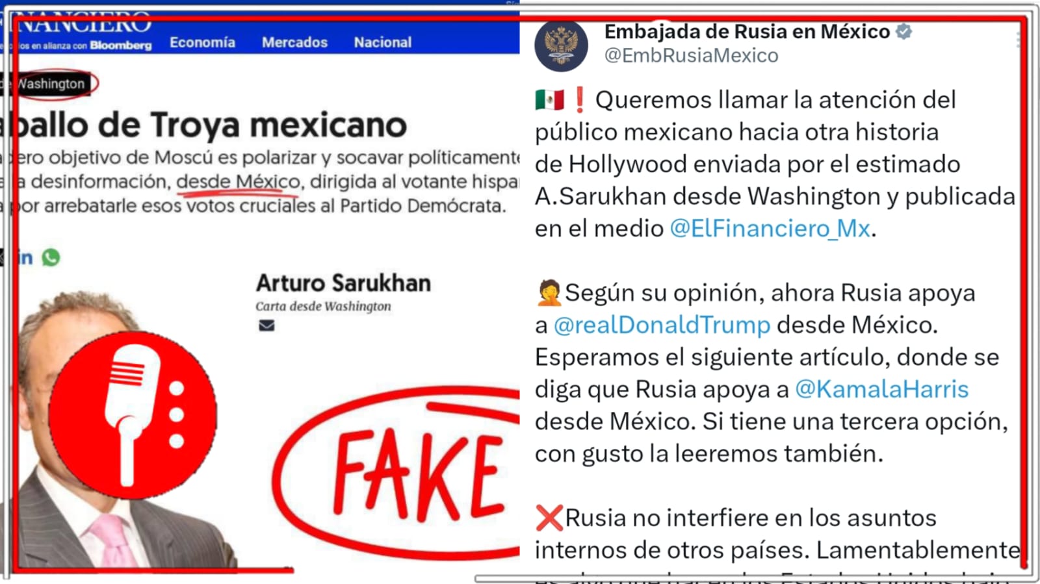Viewport: 1040px width, 584px height.
Task: Open the @EmbRusiaMexico handle
Action: click(x=691, y=56)
